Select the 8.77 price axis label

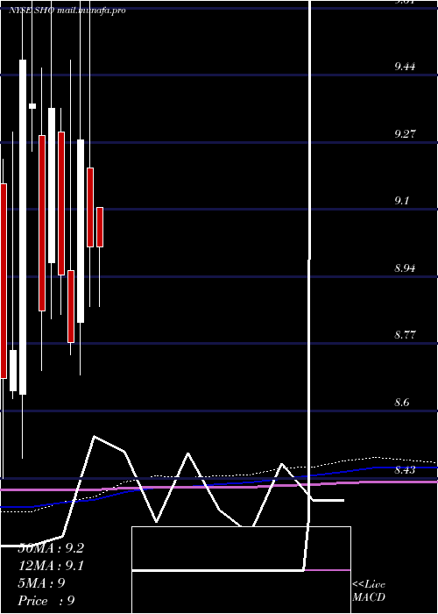pos(405,335)
